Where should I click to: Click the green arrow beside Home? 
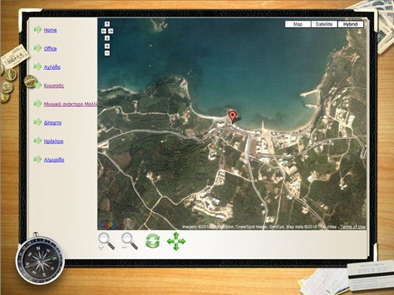[38, 29]
